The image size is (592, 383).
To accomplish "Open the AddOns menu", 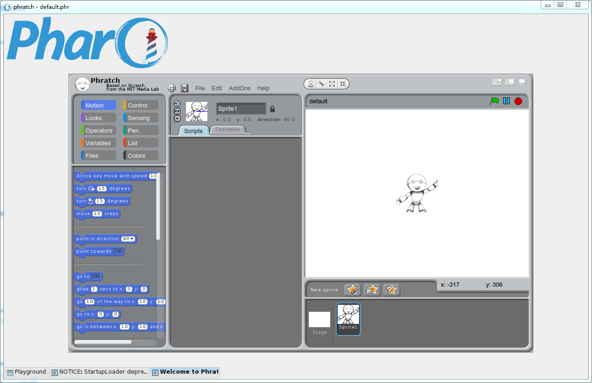I will pyautogui.click(x=239, y=88).
